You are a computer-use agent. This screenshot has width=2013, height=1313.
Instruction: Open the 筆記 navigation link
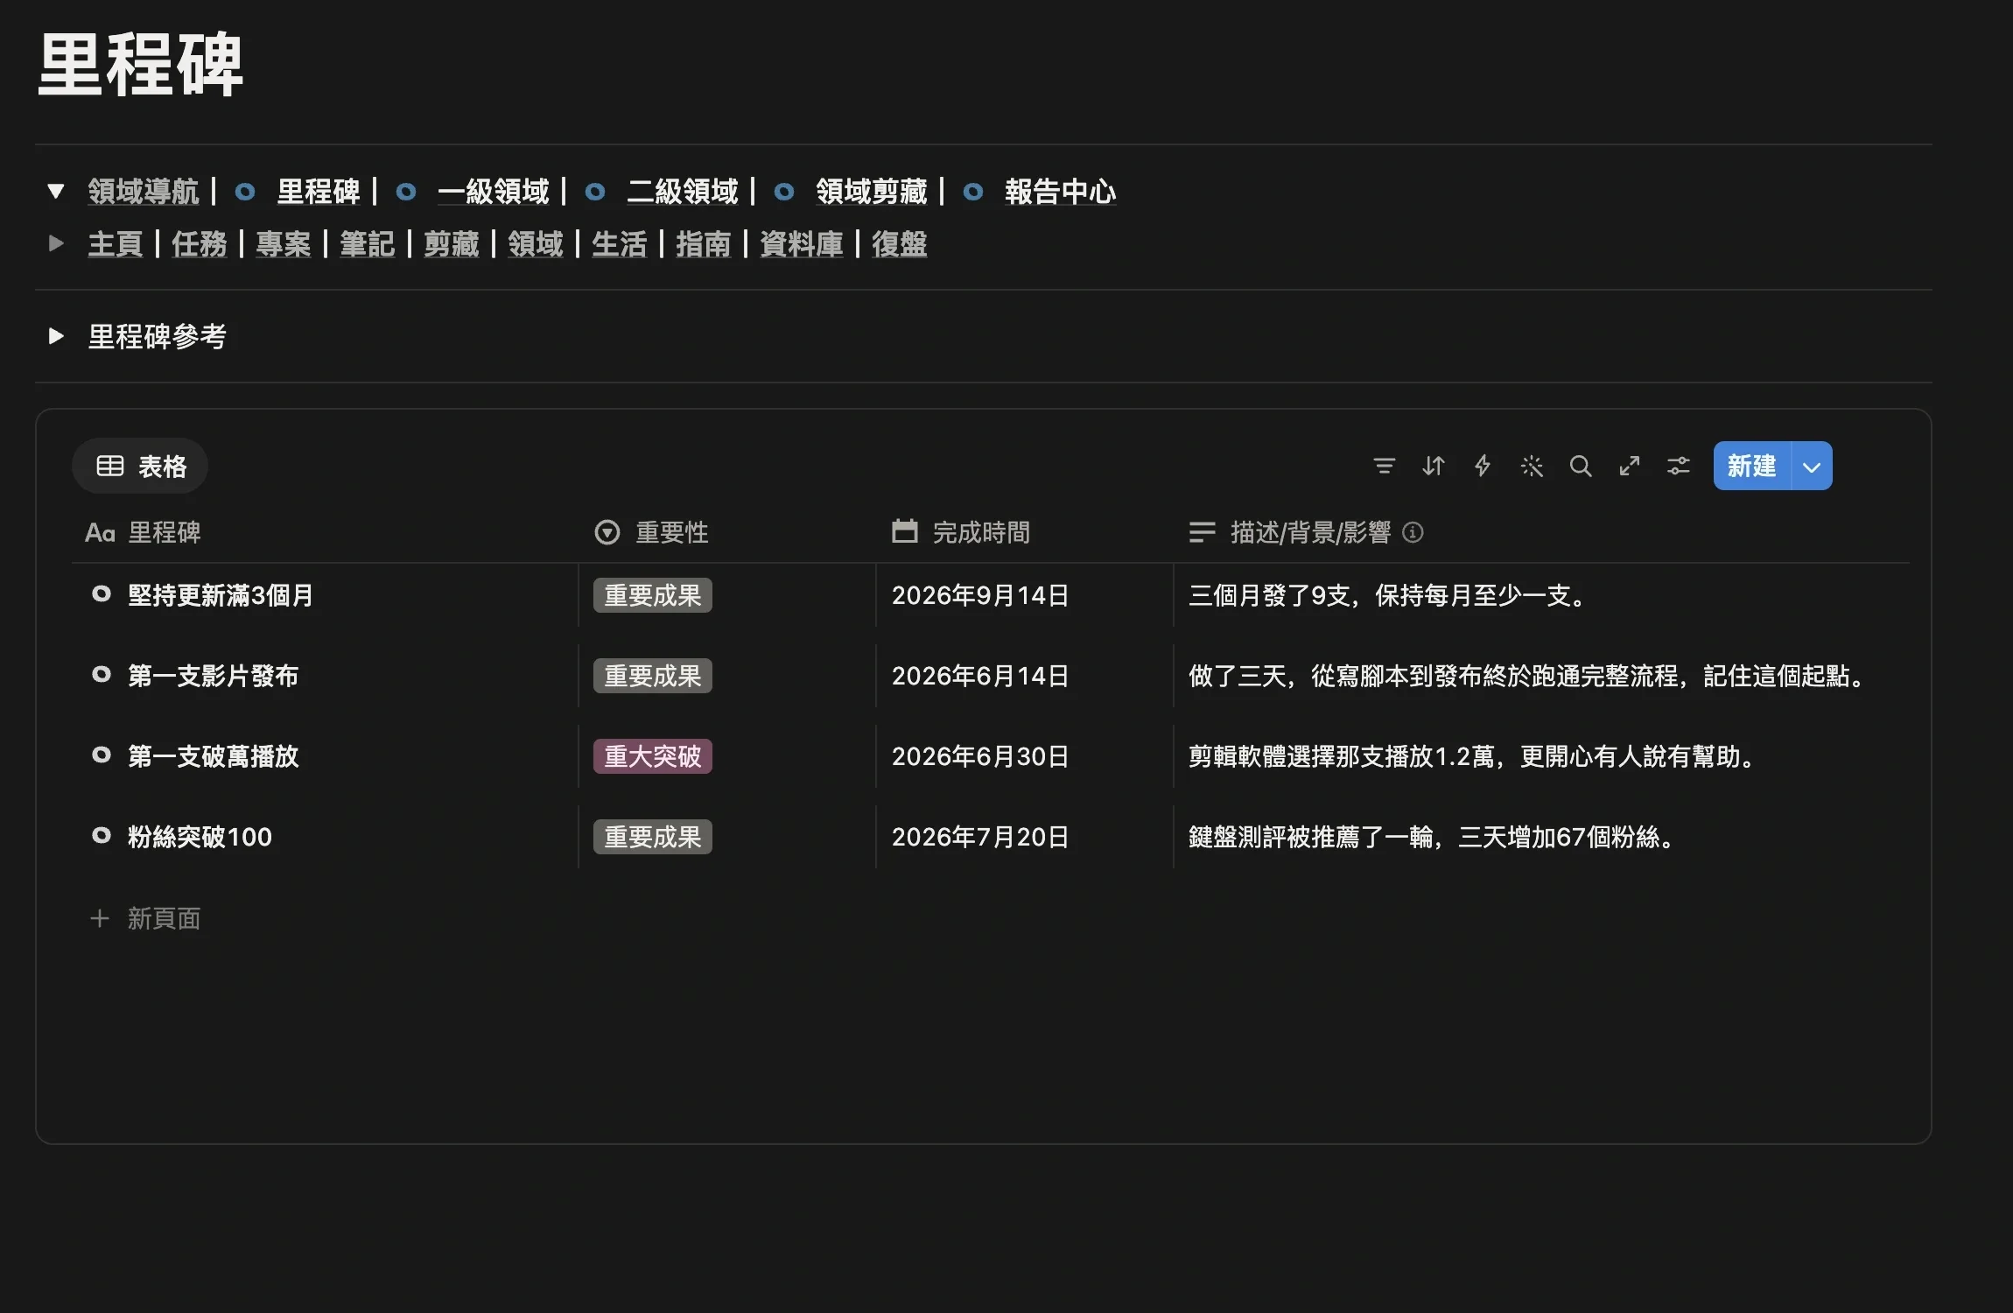tap(368, 243)
